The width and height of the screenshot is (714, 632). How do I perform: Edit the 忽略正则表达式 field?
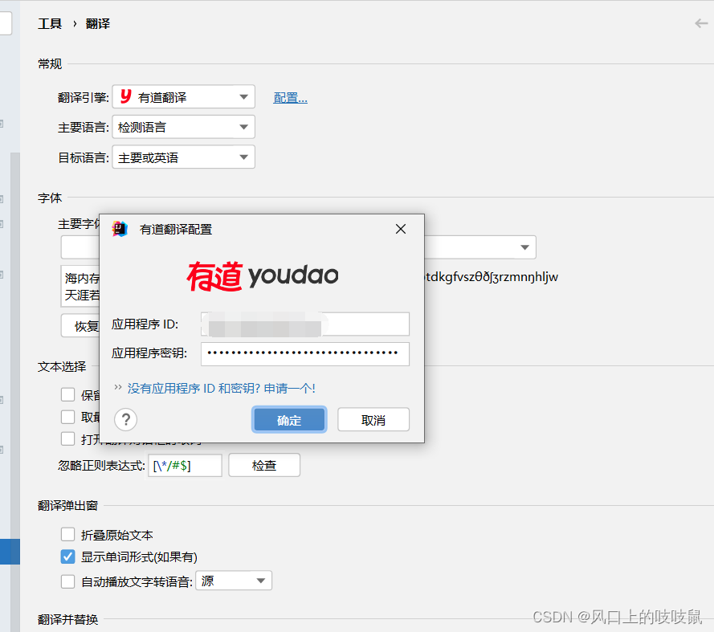click(x=185, y=465)
